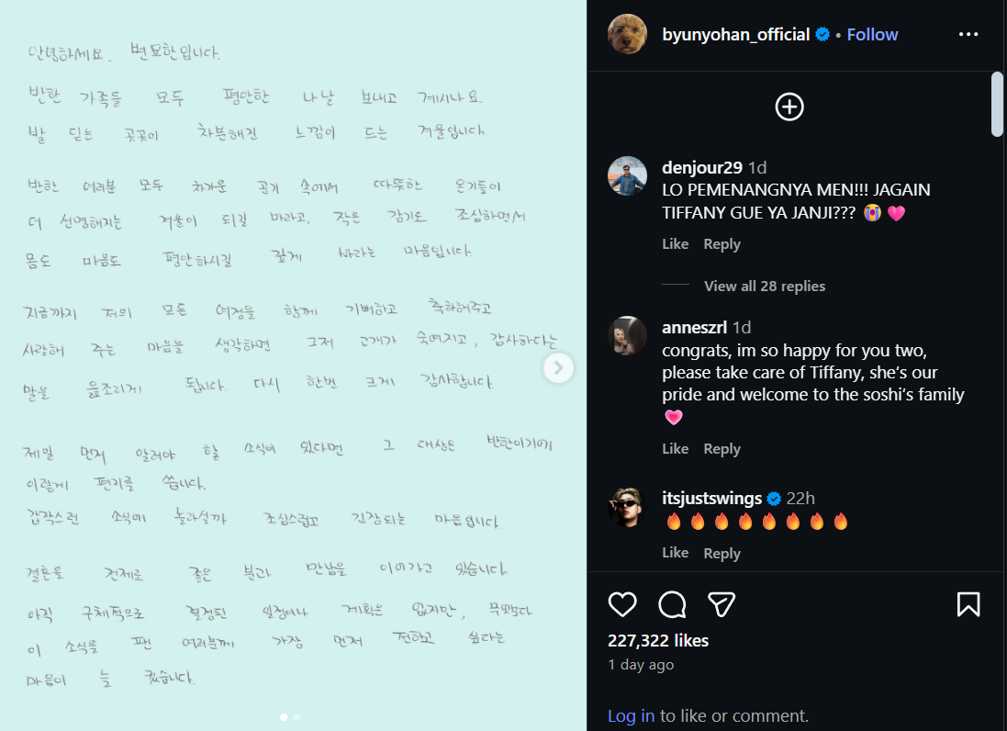
Task: Open the itsjustswings username link
Action: pos(711,499)
